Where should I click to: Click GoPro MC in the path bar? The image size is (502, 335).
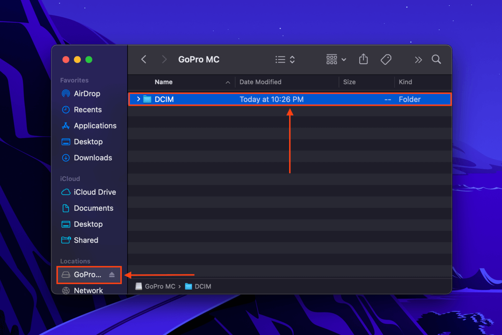(x=155, y=286)
